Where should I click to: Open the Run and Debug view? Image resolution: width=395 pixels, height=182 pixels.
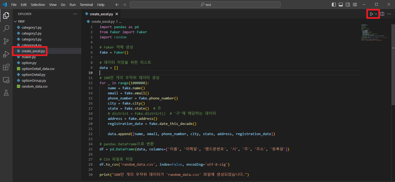6,54
